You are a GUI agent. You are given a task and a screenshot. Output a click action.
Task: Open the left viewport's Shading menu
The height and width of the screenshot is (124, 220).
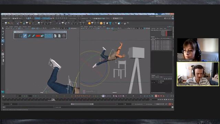[x=11, y=27]
